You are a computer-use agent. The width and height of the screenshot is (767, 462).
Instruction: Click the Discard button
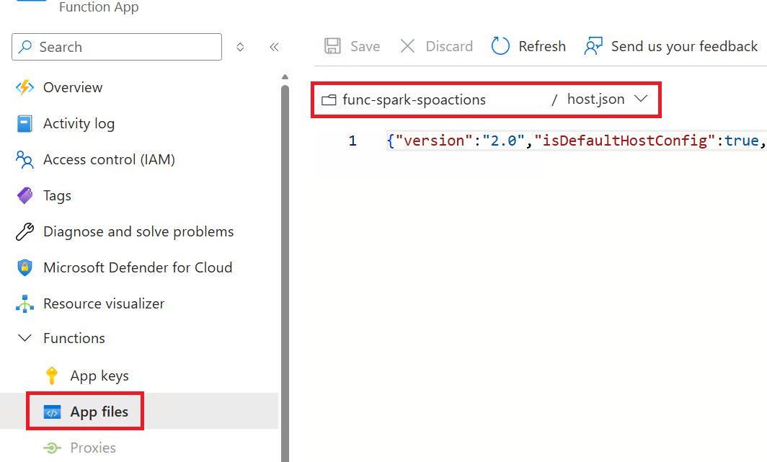pyautogui.click(x=435, y=45)
